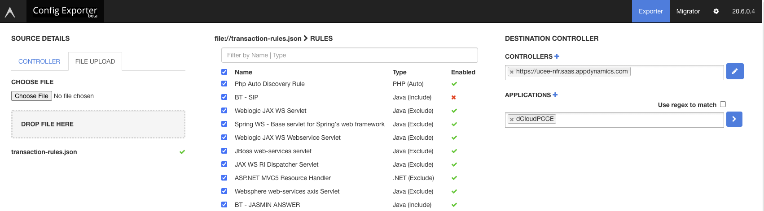Click inside the applications input box
This screenshot has height=211, width=764.
[615, 120]
